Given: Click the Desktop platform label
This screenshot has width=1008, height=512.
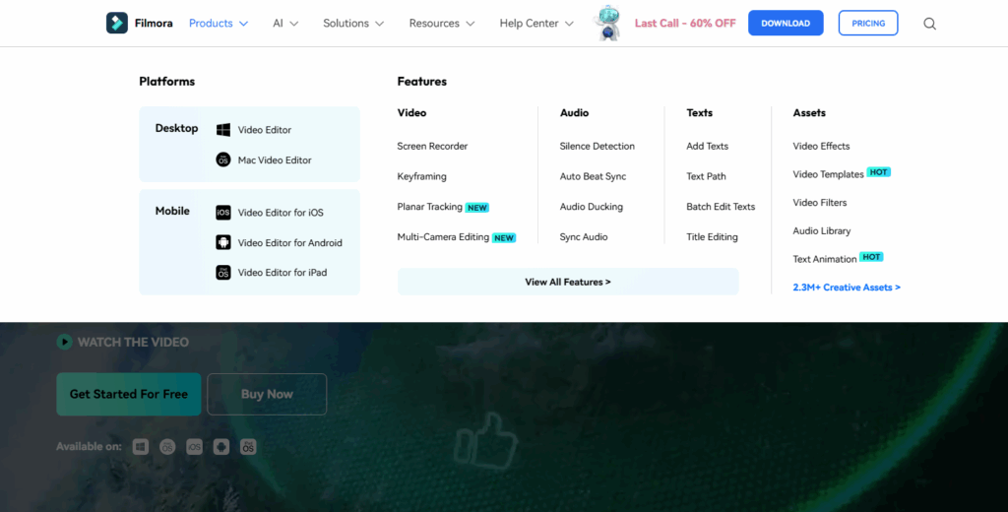Looking at the screenshot, I should pyautogui.click(x=176, y=128).
